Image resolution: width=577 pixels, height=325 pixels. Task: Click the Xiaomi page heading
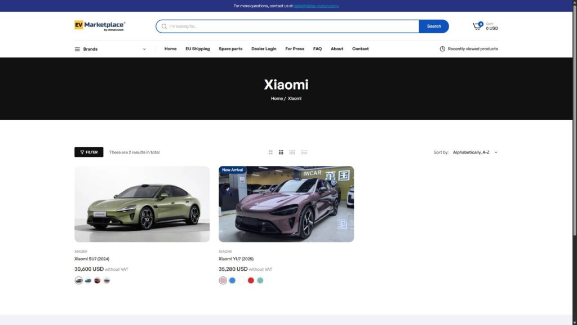coord(286,85)
